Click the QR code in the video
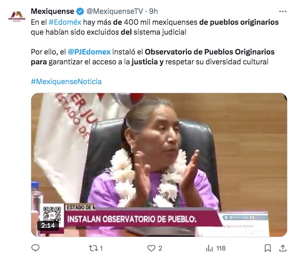 pos(52,214)
